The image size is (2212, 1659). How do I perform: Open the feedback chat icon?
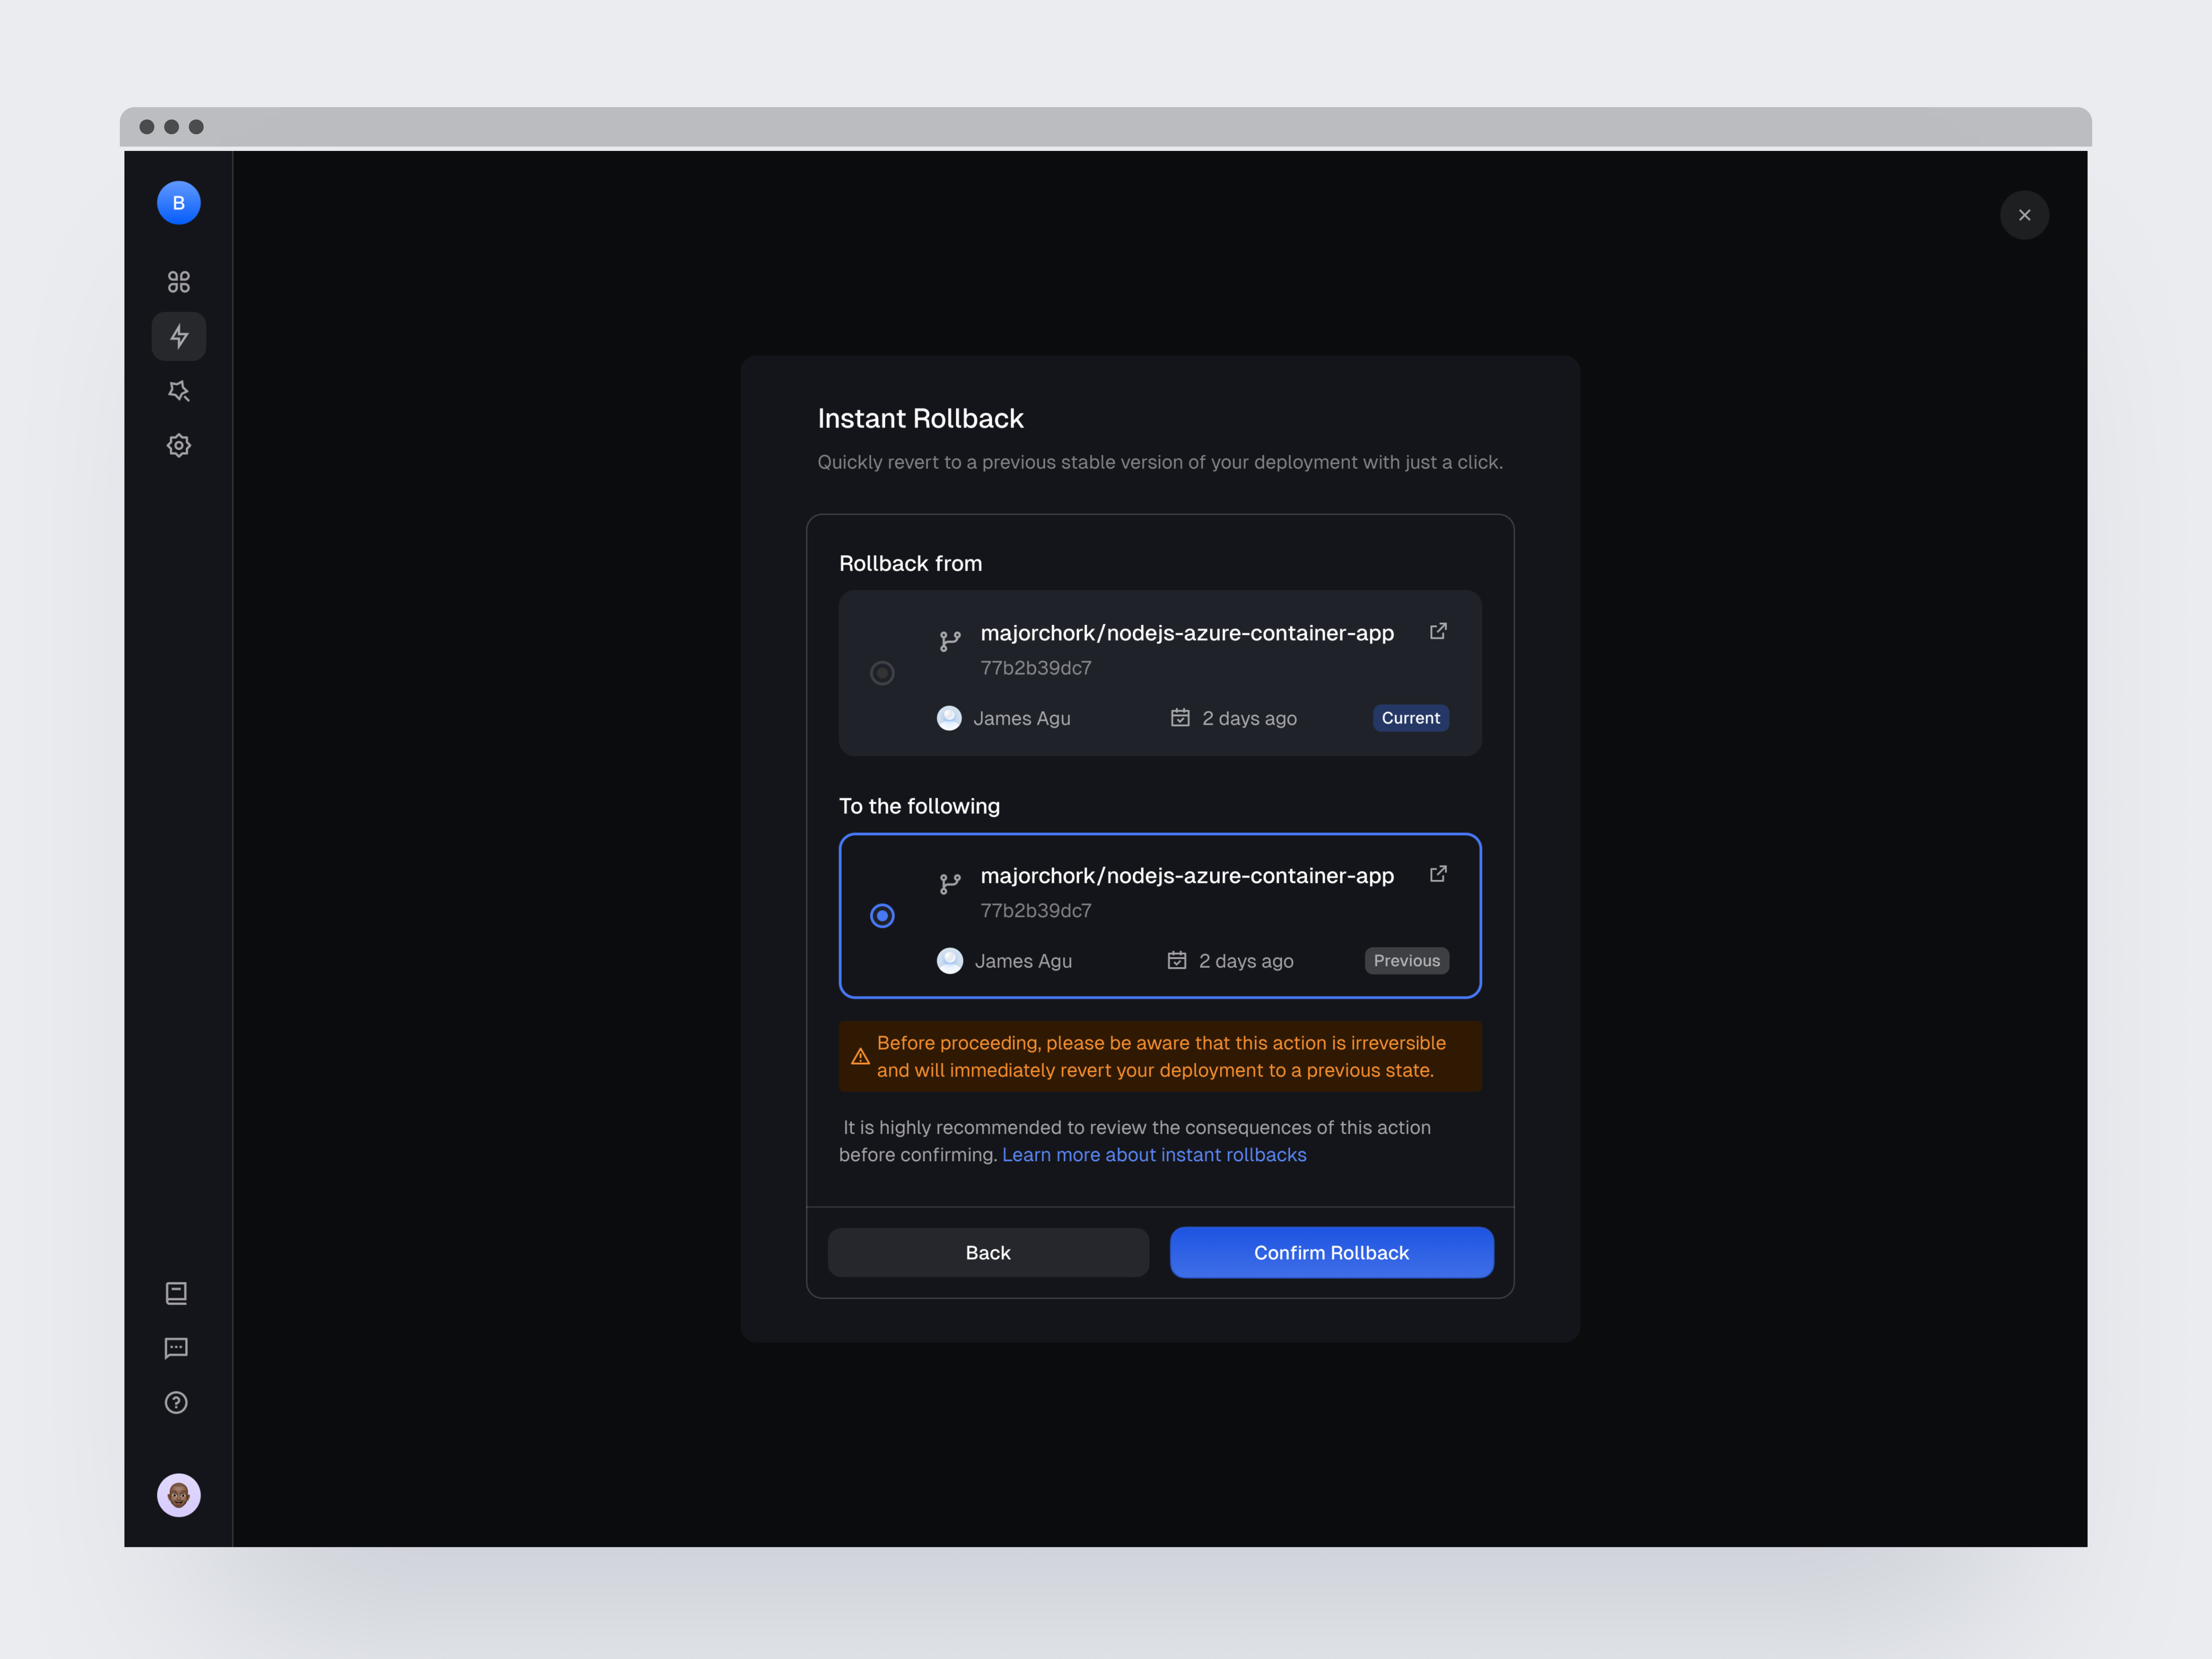(176, 1348)
